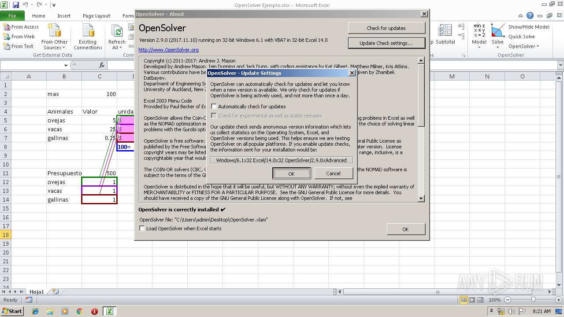564x317 pixels.
Task: Open the Excel Help question mark
Action: click(x=530, y=15)
